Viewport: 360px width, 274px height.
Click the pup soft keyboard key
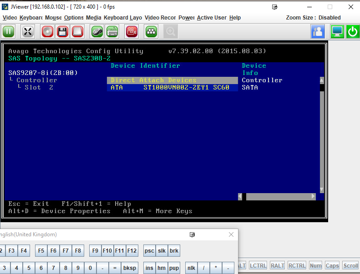pos(174,268)
